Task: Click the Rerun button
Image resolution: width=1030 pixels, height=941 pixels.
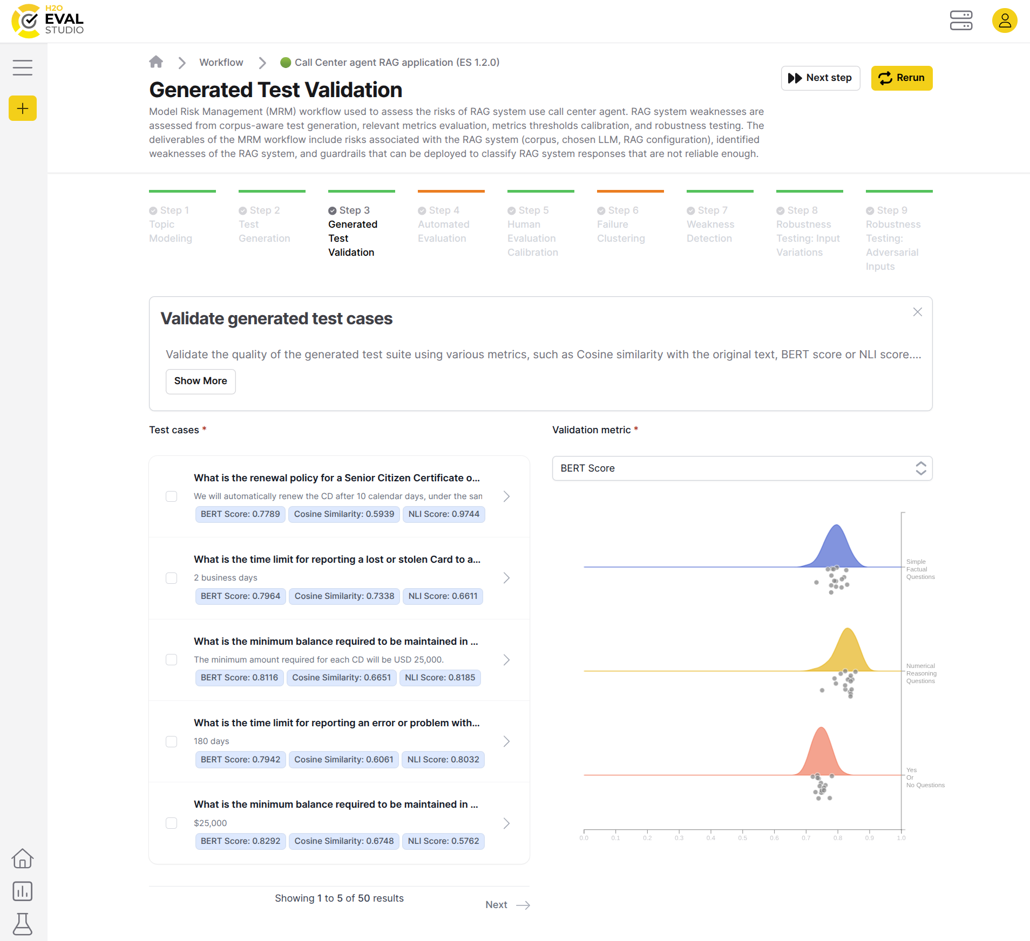Action: pos(901,78)
